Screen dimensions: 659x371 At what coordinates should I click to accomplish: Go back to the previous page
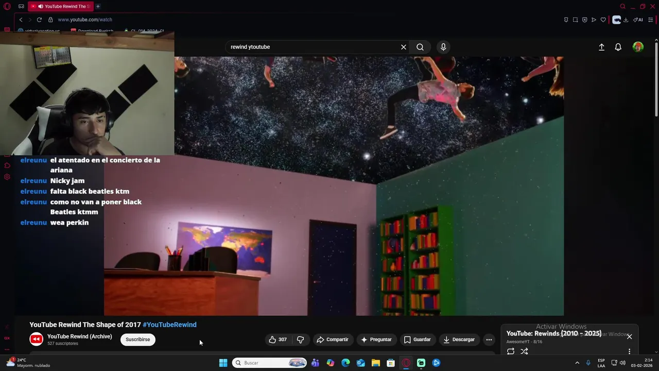(21, 20)
